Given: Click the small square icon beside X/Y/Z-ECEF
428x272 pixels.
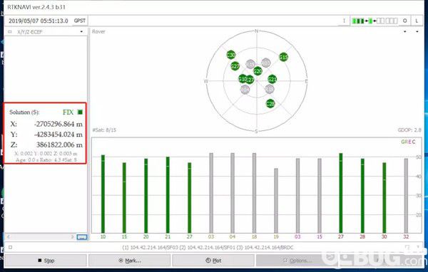Looking at the screenshot, I should pyautogui.click(x=10, y=32).
